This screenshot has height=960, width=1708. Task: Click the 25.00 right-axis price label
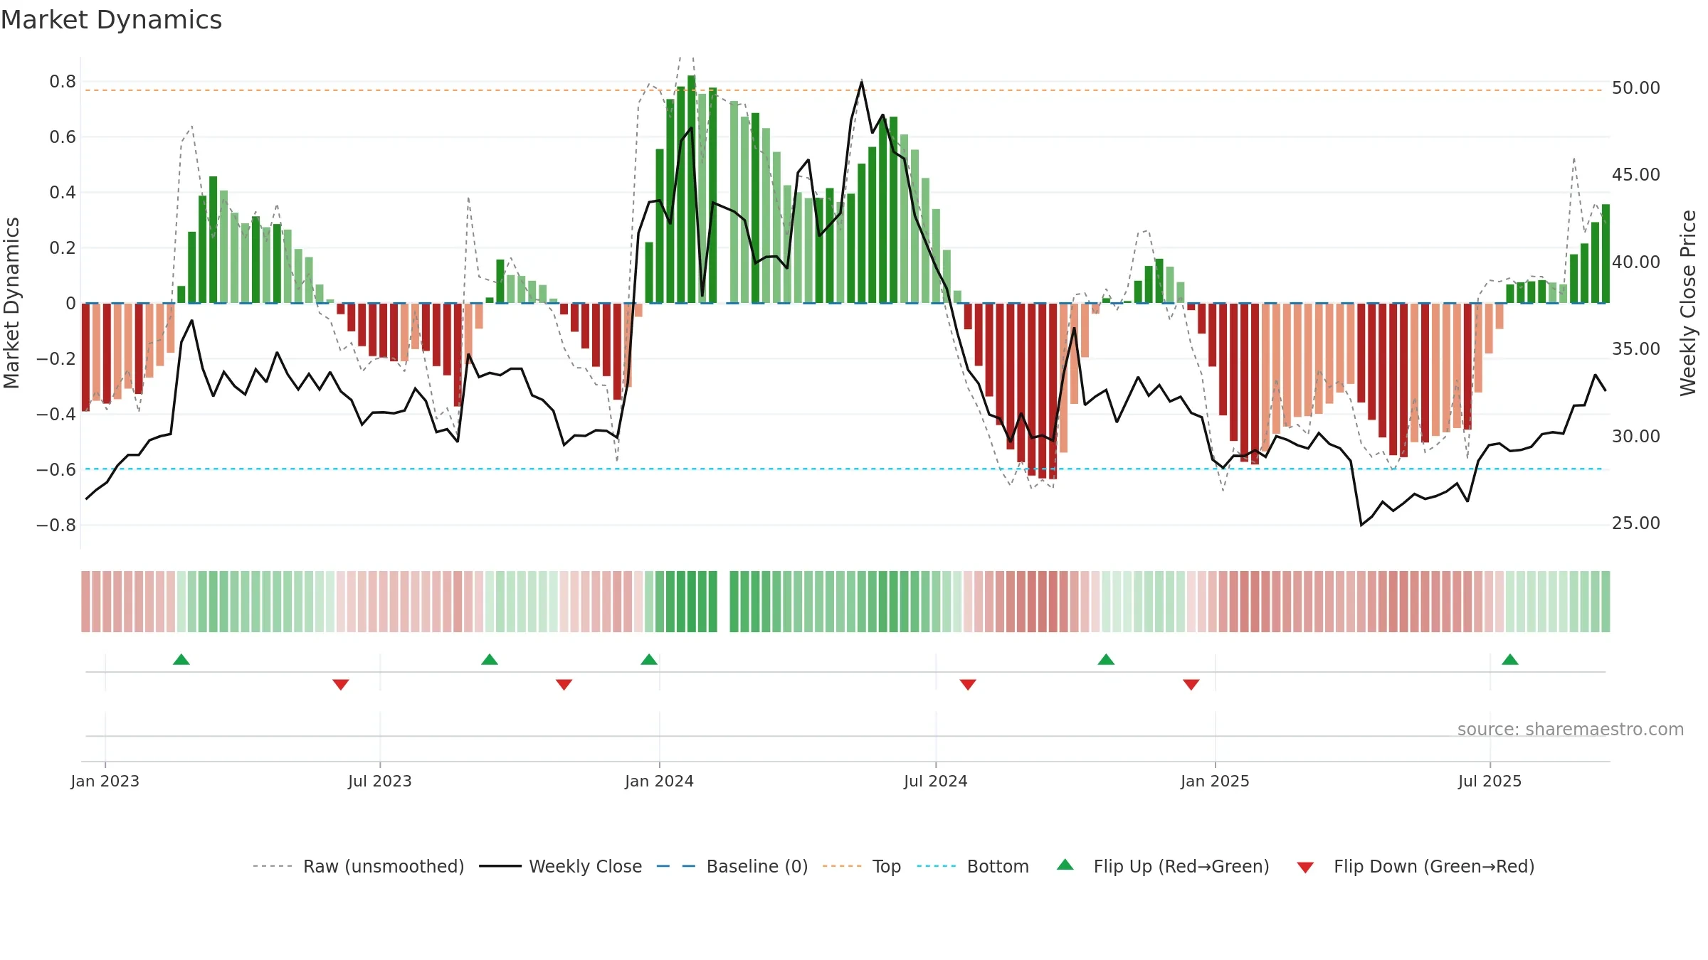1636,523
